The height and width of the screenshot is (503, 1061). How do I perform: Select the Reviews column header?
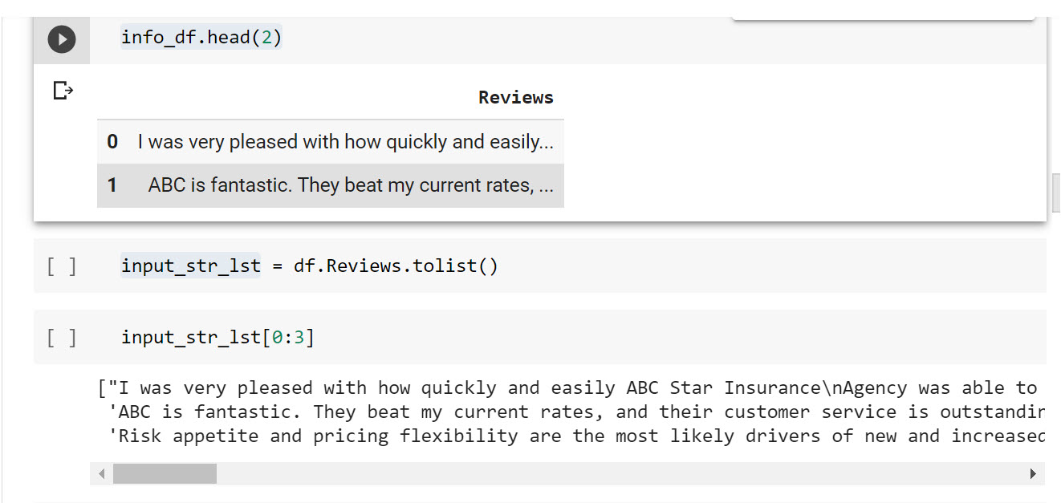pyautogui.click(x=515, y=98)
